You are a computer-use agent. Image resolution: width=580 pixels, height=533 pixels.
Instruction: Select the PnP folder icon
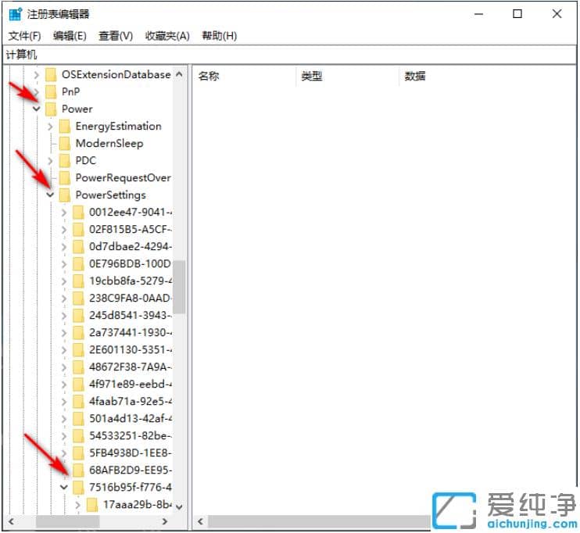coord(51,91)
